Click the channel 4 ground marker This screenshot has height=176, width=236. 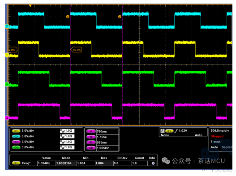[7, 84]
